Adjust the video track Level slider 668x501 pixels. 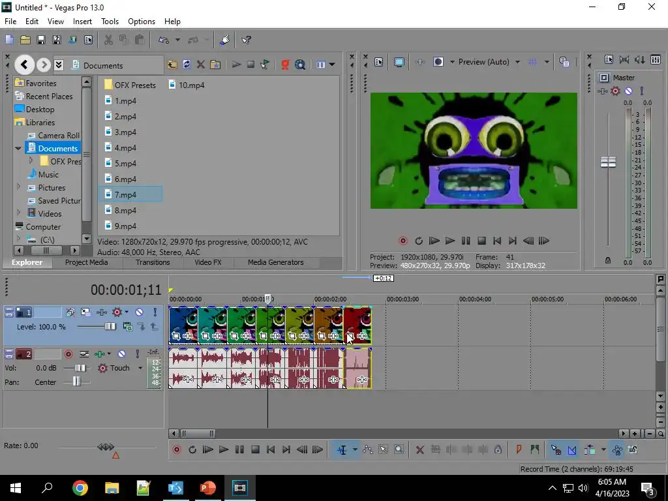tap(110, 327)
